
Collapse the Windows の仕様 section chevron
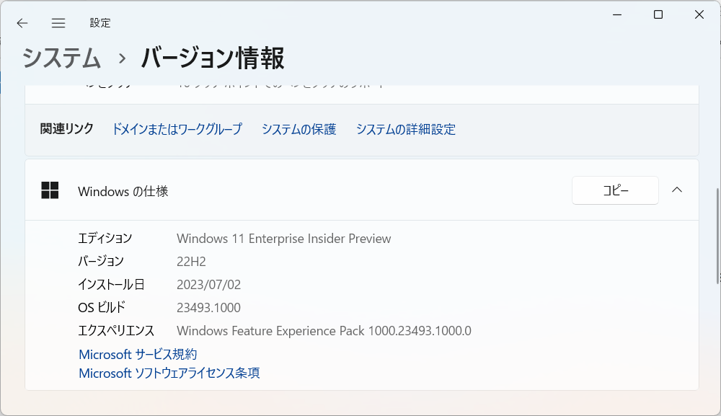click(x=677, y=190)
